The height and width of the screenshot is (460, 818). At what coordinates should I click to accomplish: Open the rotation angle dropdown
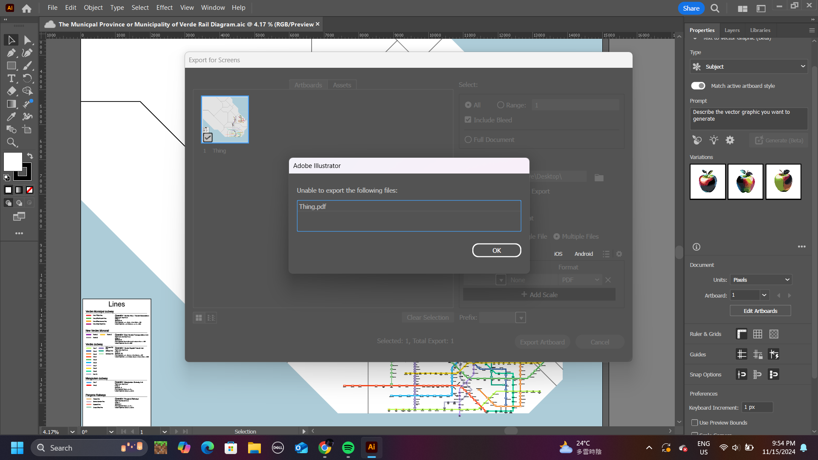click(x=111, y=431)
